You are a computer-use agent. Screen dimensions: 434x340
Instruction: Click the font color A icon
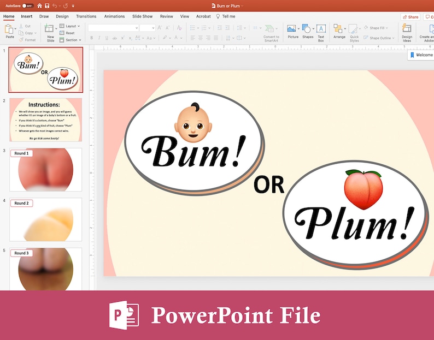pos(176,38)
